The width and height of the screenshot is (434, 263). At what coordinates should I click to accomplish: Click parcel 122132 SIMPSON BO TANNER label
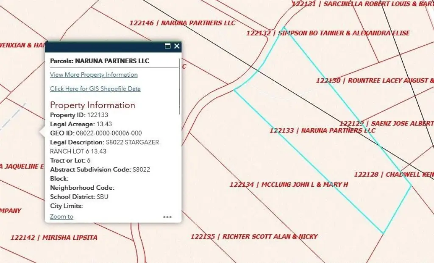pos(328,33)
